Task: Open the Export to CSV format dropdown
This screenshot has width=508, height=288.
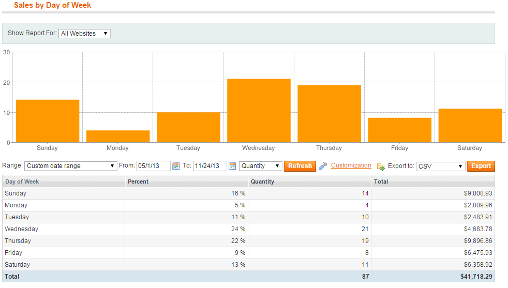Action: (441, 166)
